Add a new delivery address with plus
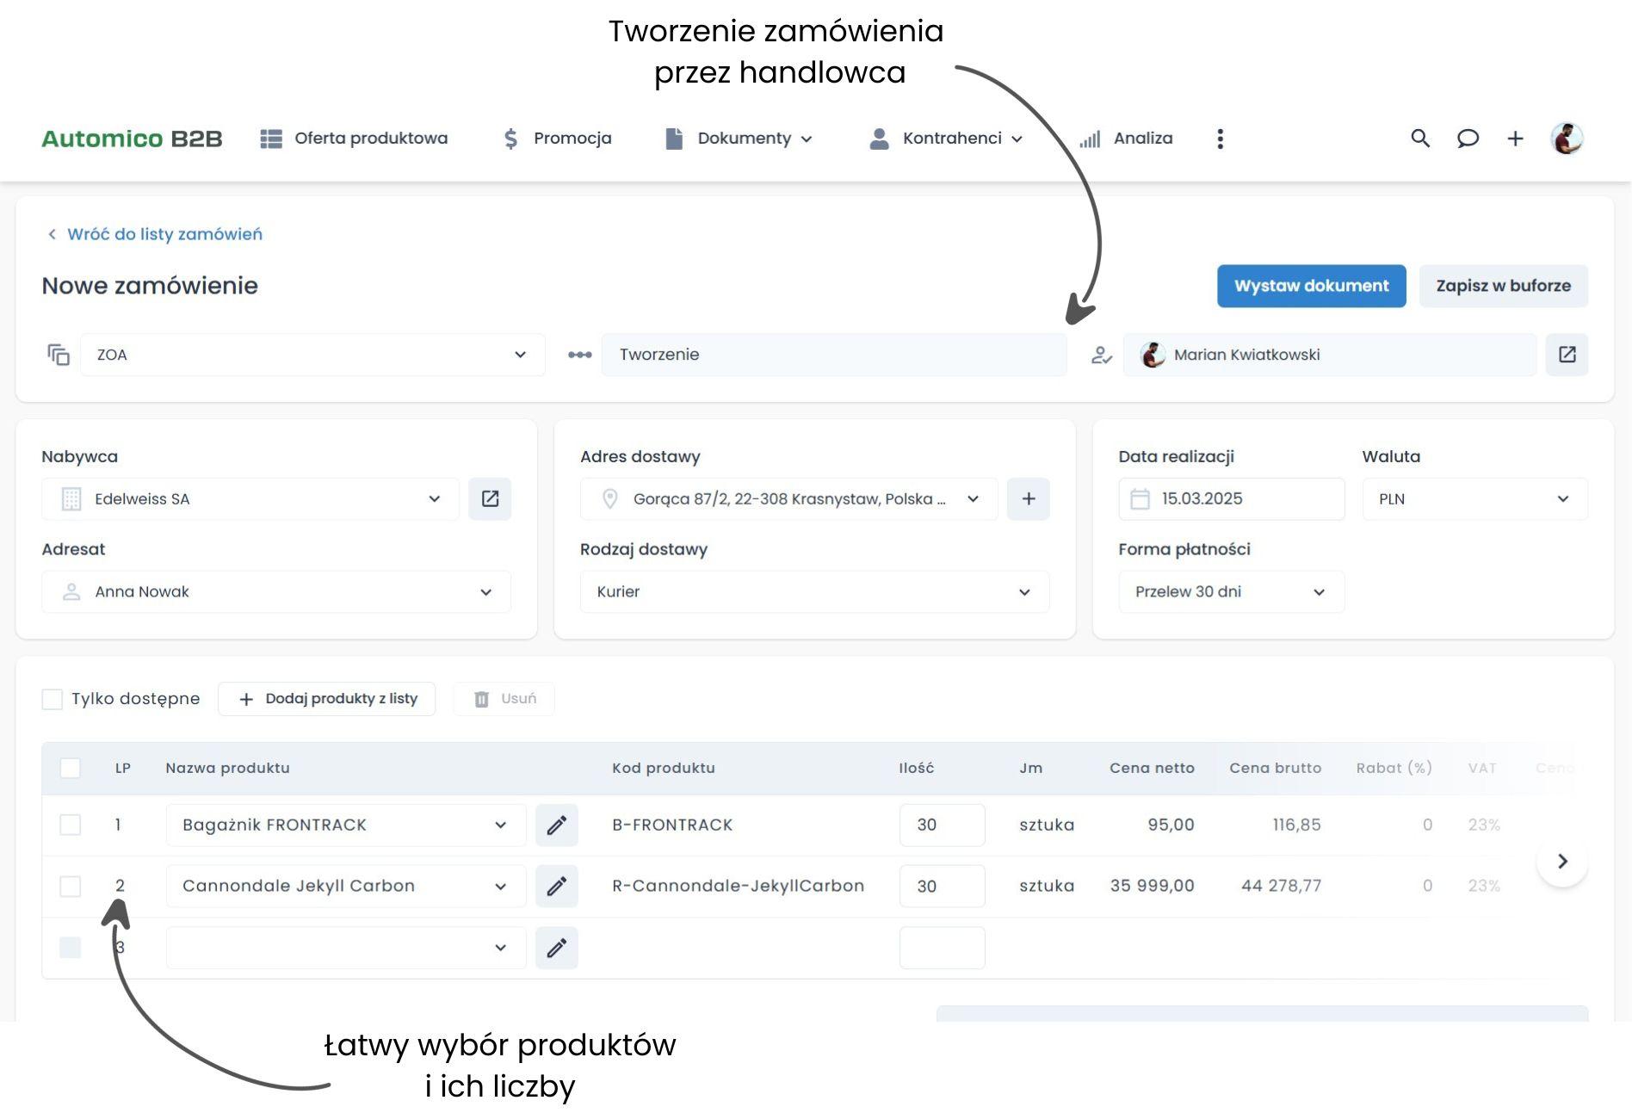1632x1119 pixels. coord(1028,499)
